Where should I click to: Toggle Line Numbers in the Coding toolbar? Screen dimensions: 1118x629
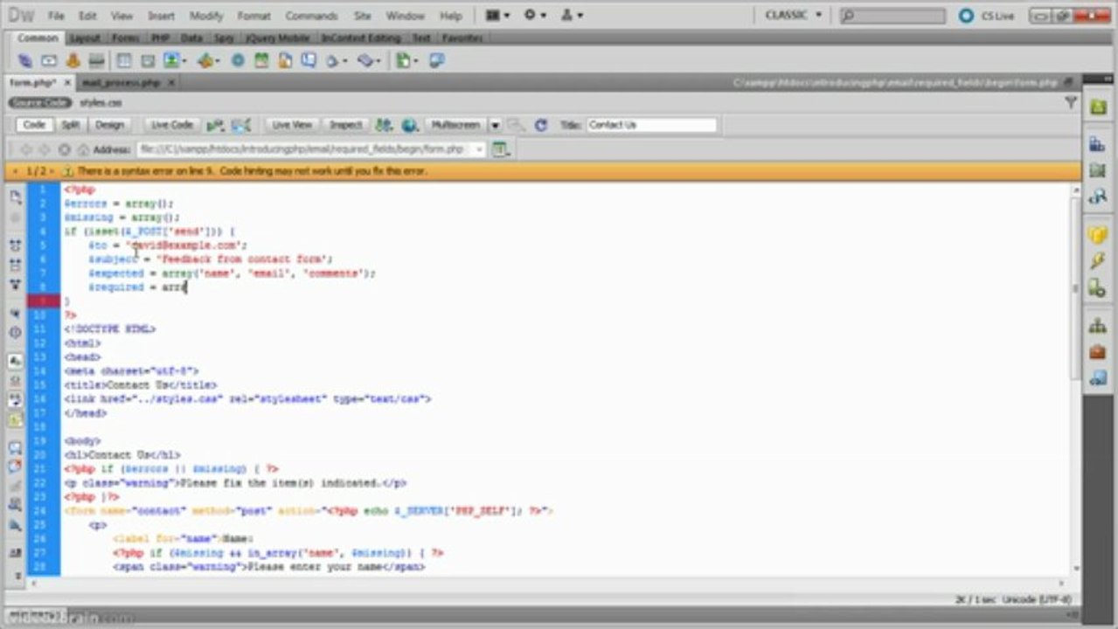click(x=15, y=361)
